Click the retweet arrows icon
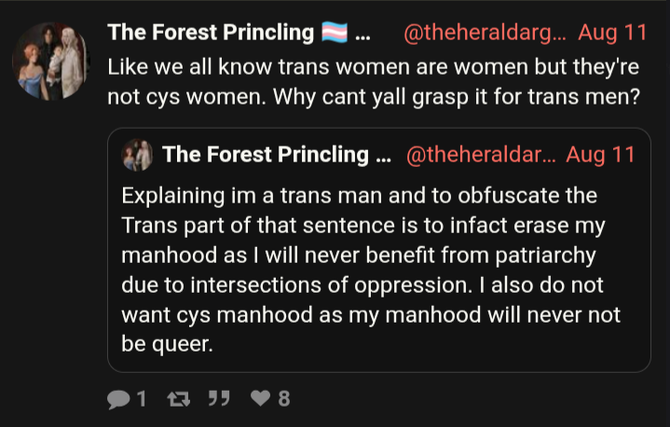 coord(179,400)
